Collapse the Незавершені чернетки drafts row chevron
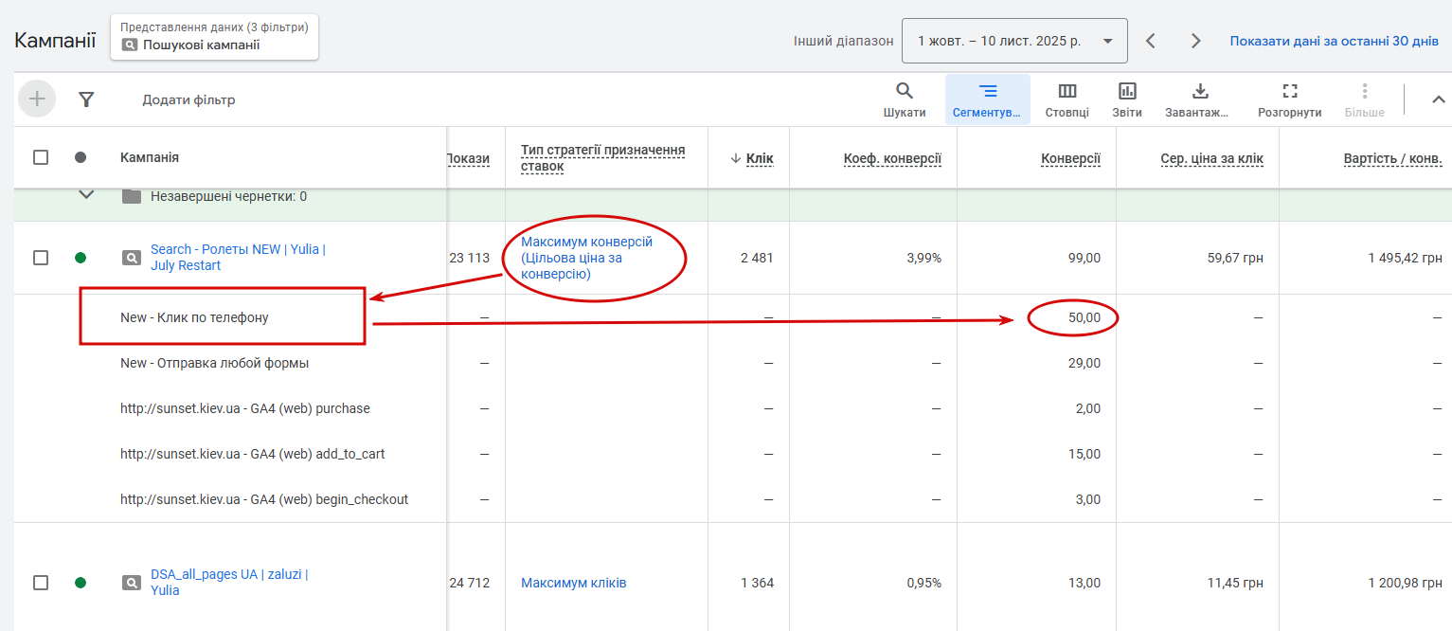Viewport: 1452px width, 631px height. point(86,195)
